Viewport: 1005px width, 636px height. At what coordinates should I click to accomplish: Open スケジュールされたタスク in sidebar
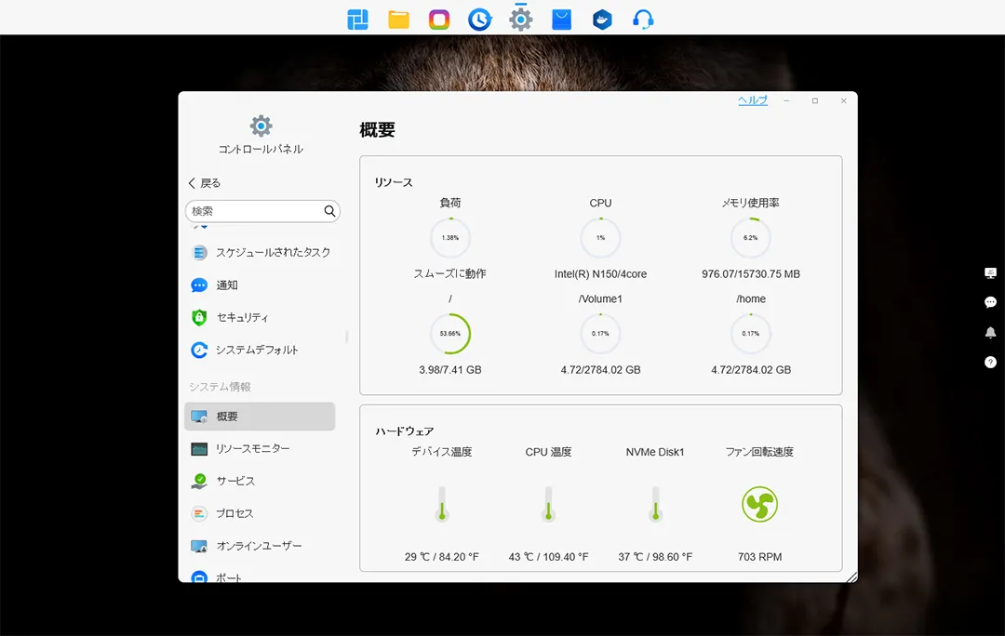[273, 252]
